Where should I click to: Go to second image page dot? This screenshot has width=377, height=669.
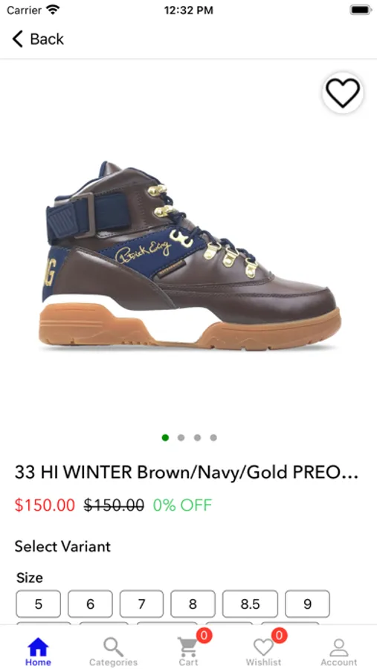181,437
